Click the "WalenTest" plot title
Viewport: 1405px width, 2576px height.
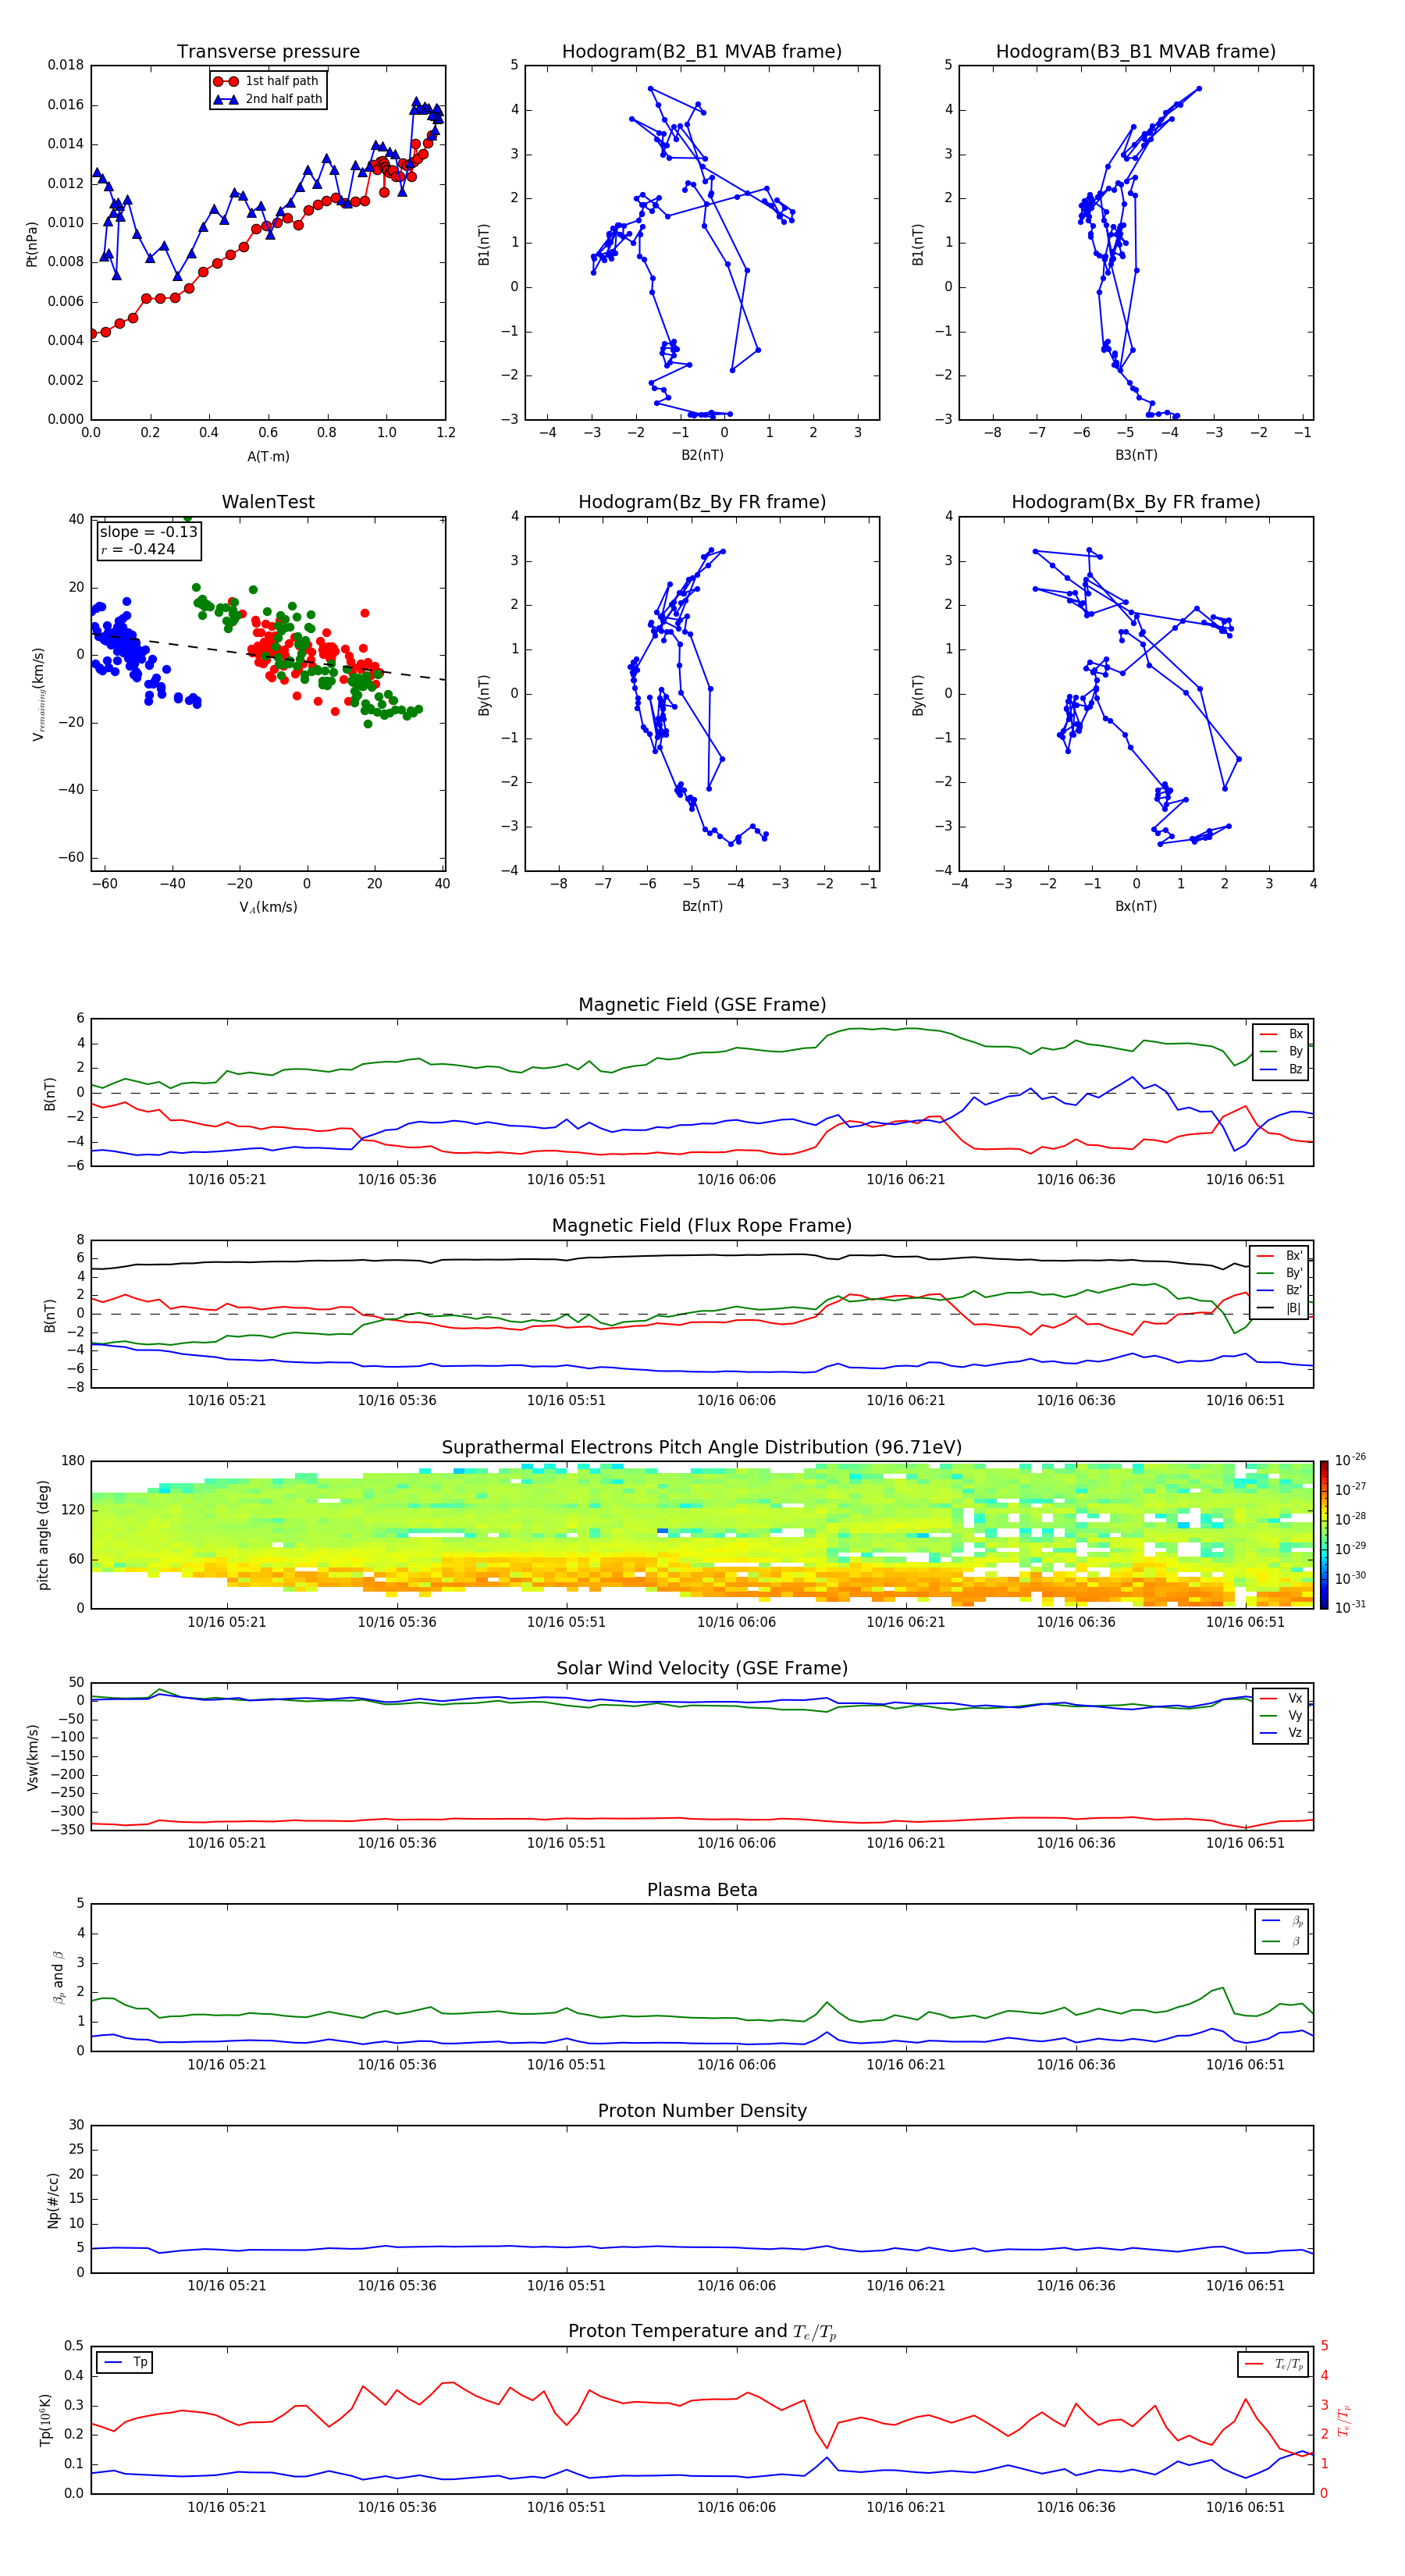(268, 502)
